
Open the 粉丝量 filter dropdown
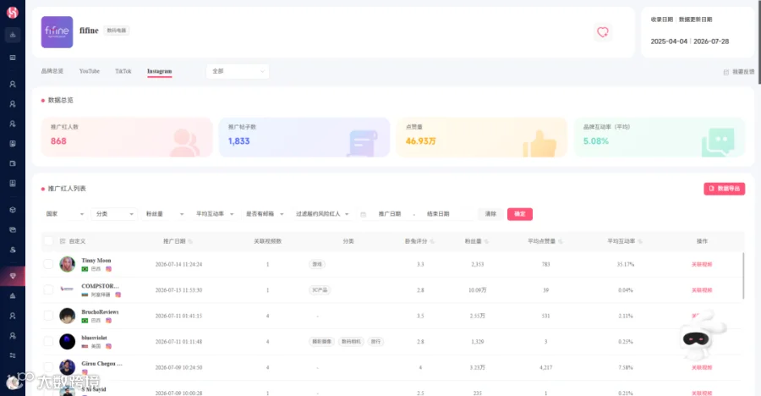tap(165, 214)
